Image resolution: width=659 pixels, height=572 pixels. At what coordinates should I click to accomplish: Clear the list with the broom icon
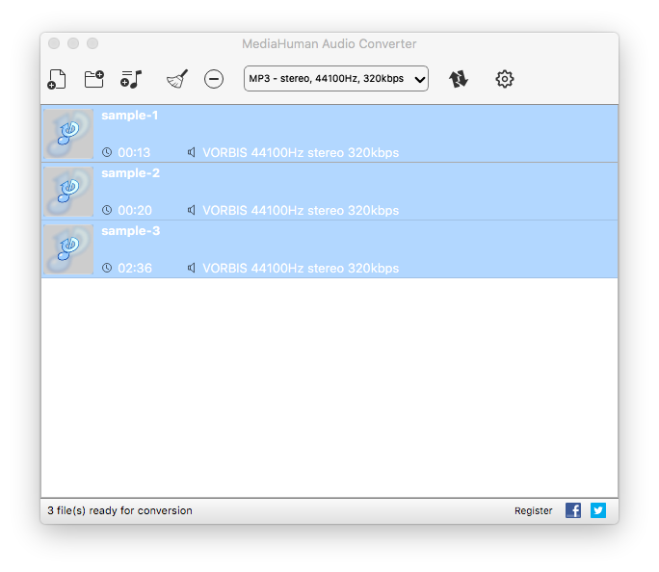(177, 79)
